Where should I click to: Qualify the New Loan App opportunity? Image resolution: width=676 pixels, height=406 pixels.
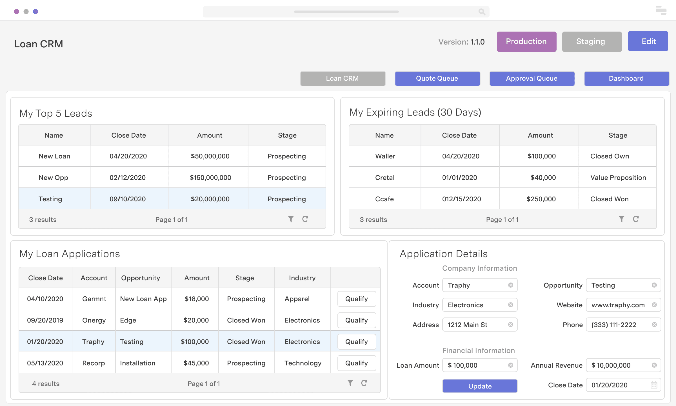click(x=357, y=299)
